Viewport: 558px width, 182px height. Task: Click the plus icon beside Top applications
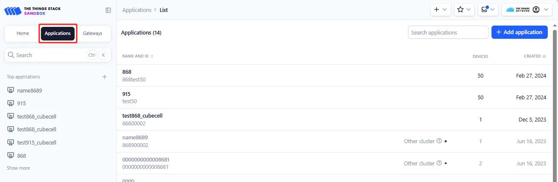coord(104,77)
